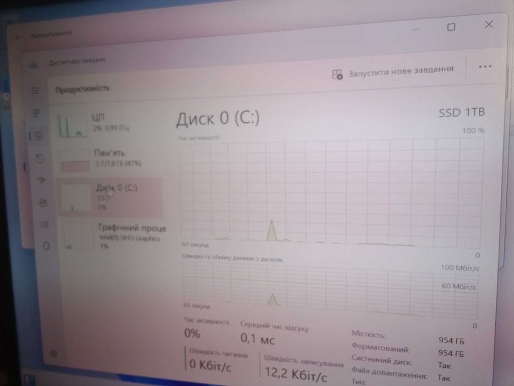The height and width of the screenshot is (386, 514).
Task: Open Task Manager settings gear icon
Action: [54, 353]
